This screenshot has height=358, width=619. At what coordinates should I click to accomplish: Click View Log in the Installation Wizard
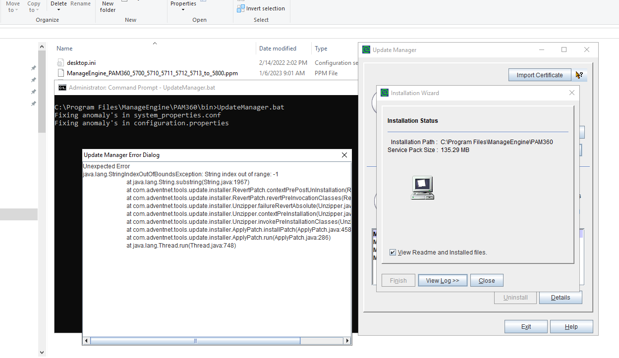click(x=443, y=280)
